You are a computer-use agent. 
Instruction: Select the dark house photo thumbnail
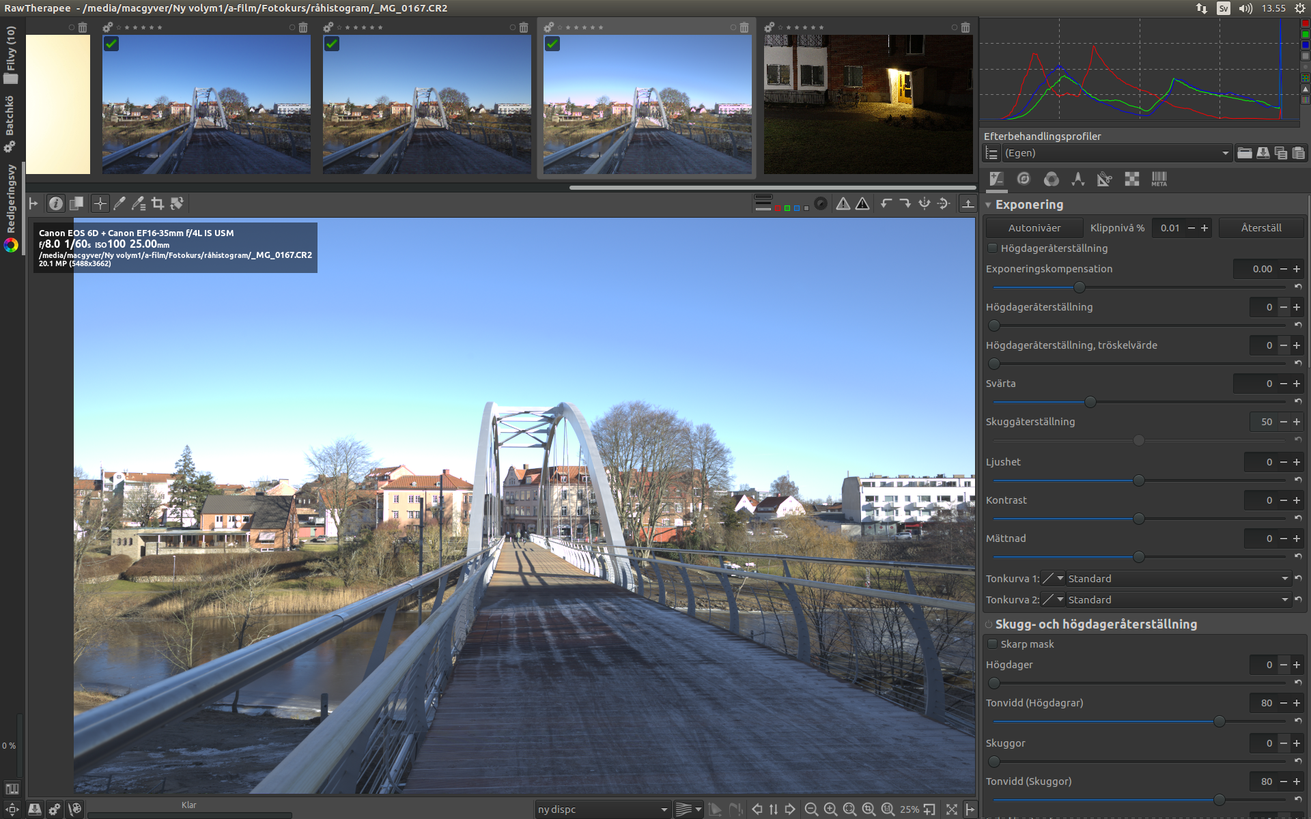click(x=868, y=102)
